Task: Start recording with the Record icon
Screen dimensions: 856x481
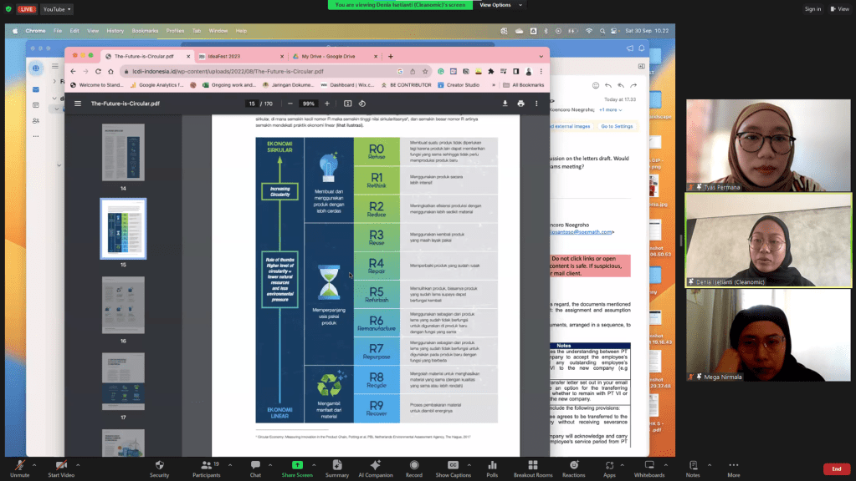Action: tap(413, 465)
